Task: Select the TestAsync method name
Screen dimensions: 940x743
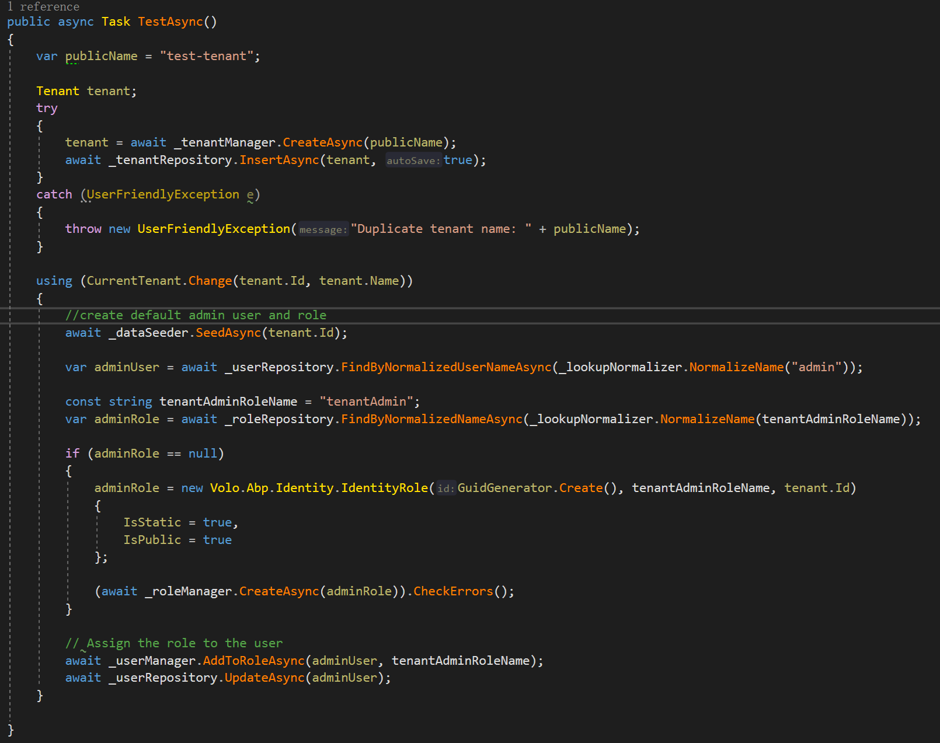Action: pos(169,22)
